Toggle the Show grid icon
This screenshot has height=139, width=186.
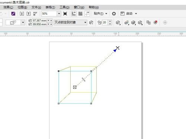point(80,14)
